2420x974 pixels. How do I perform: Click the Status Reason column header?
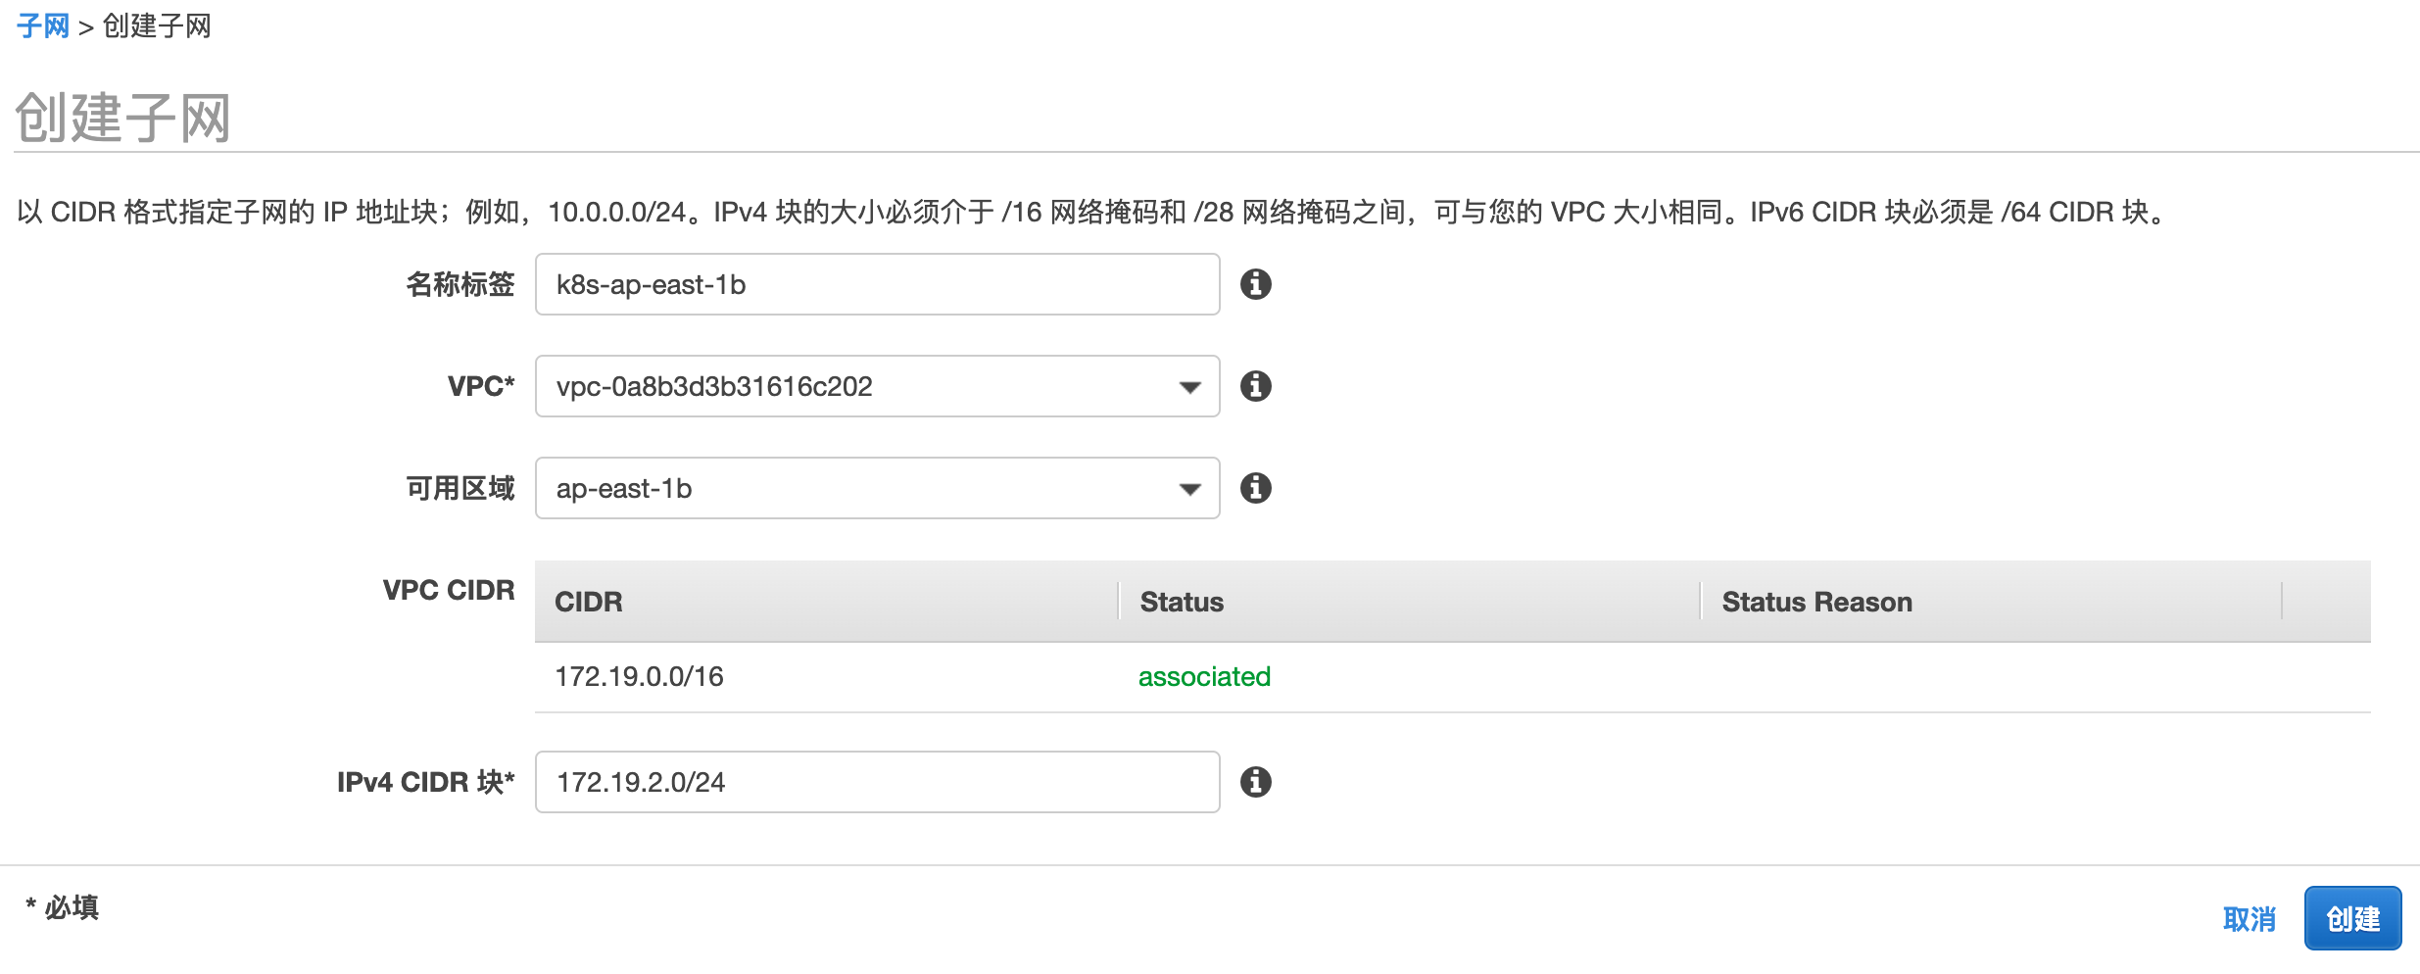(x=1816, y=602)
